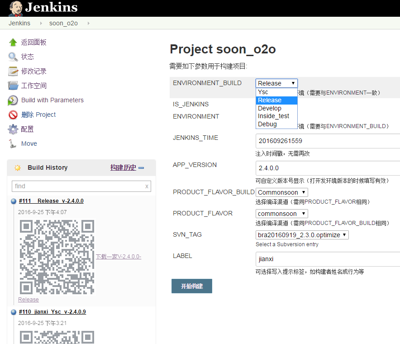Open build #110 jianxi Ysc v-2.4.0.9
This screenshot has width=400, height=344.
coord(52,312)
